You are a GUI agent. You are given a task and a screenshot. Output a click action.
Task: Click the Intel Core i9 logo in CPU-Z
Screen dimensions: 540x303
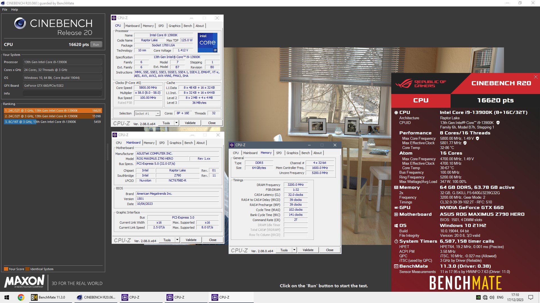coord(208,43)
